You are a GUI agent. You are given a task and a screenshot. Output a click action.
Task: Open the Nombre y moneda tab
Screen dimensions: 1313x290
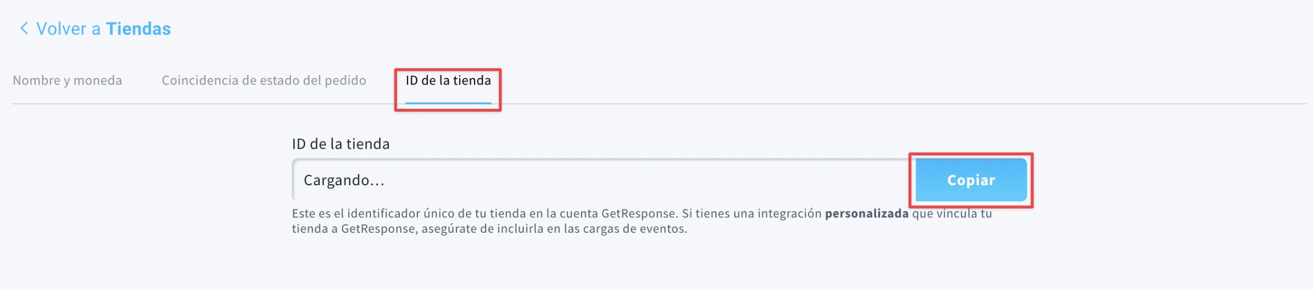click(x=67, y=80)
